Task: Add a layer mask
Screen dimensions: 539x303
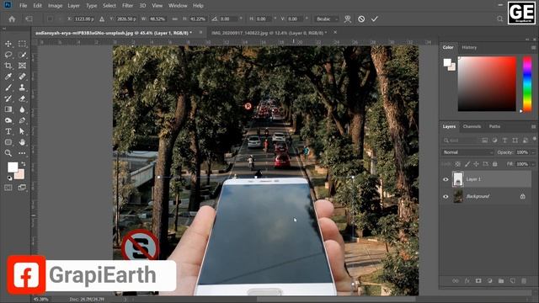Action: [x=478, y=280]
